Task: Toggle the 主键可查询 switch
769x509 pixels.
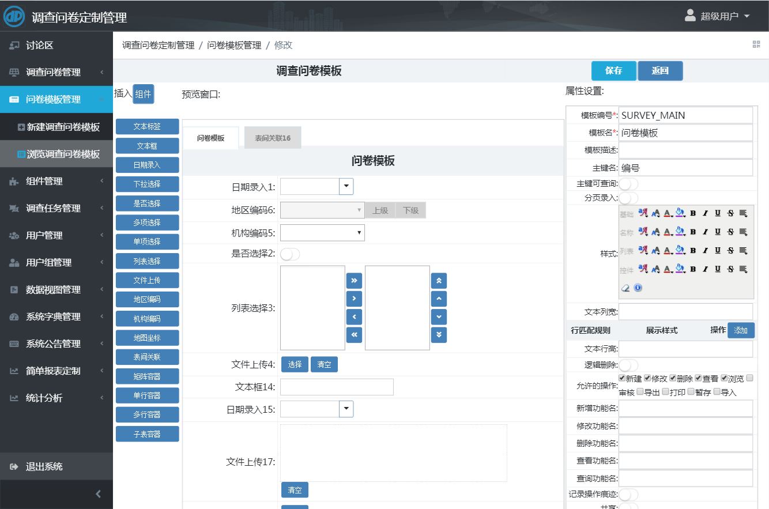Action: pos(628,184)
